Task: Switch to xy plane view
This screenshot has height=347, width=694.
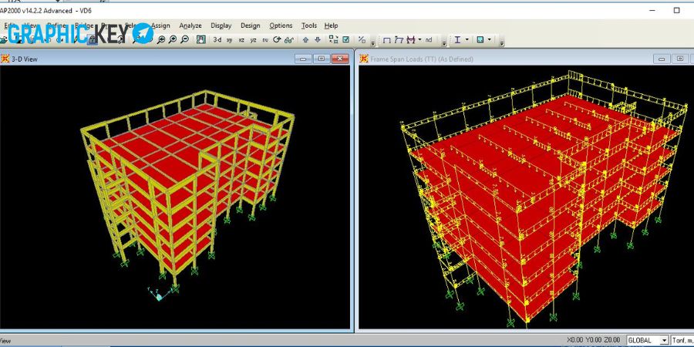Action: tap(229, 40)
